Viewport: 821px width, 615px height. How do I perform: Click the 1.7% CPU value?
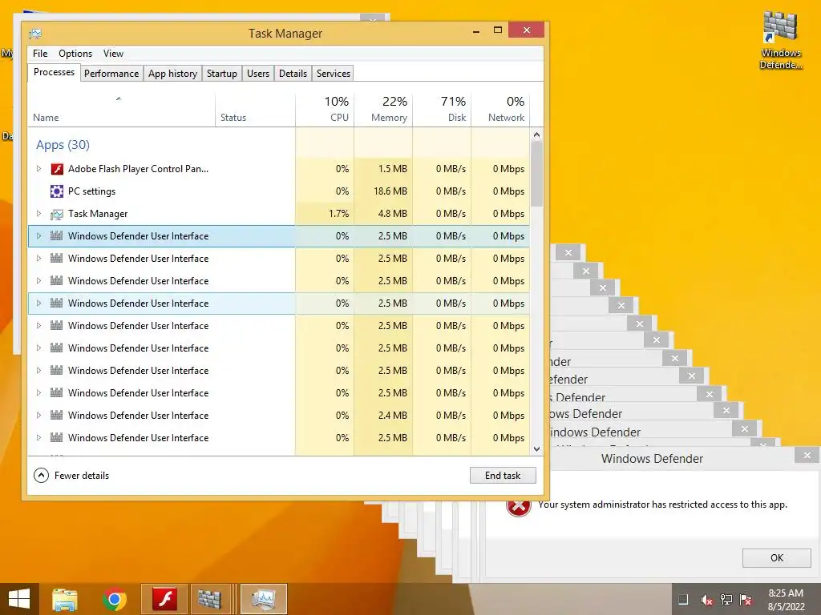(x=339, y=214)
